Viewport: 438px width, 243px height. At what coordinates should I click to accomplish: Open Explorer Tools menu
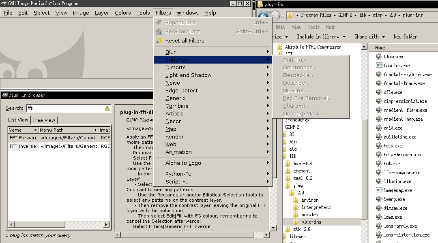[x=313, y=27]
